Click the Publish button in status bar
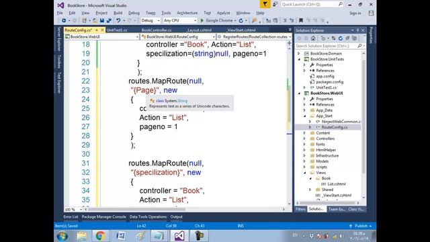430x242 pixels. click(361, 226)
